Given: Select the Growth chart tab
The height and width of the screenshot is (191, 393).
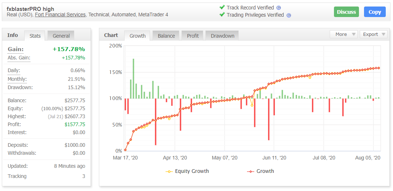Looking at the screenshot, I should tap(137, 36).
